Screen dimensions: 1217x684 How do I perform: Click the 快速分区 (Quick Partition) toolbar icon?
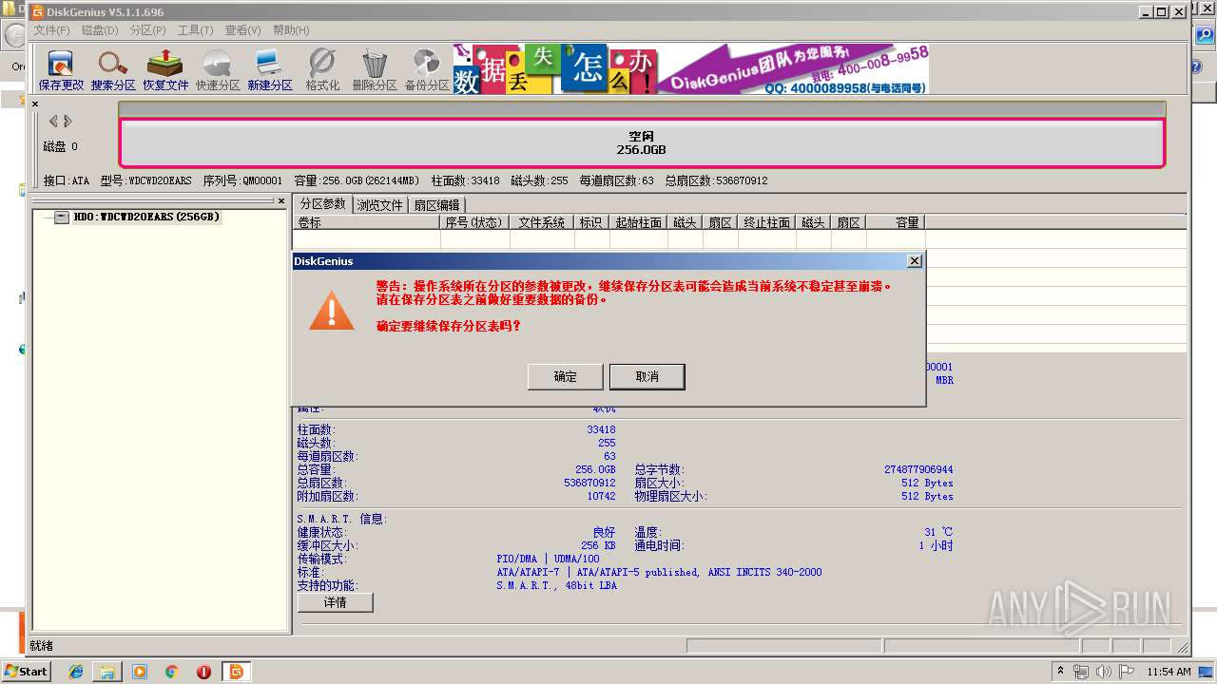pyautogui.click(x=218, y=70)
